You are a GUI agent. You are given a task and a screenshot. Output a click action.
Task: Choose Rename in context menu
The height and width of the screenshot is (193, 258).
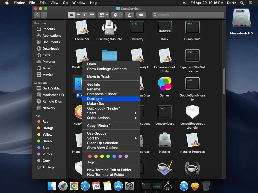(111, 89)
